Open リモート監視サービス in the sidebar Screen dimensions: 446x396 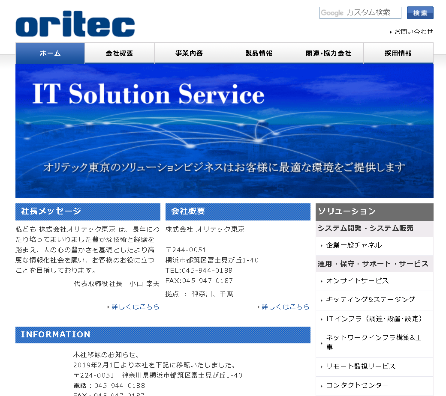[x=361, y=366]
